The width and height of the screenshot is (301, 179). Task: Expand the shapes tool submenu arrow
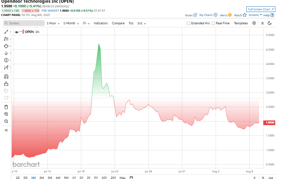point(10,46)
